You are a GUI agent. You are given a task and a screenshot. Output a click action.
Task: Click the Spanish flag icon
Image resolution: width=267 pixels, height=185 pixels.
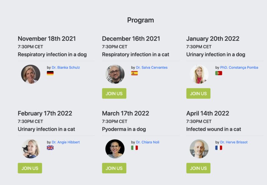[x=135, y=73]
